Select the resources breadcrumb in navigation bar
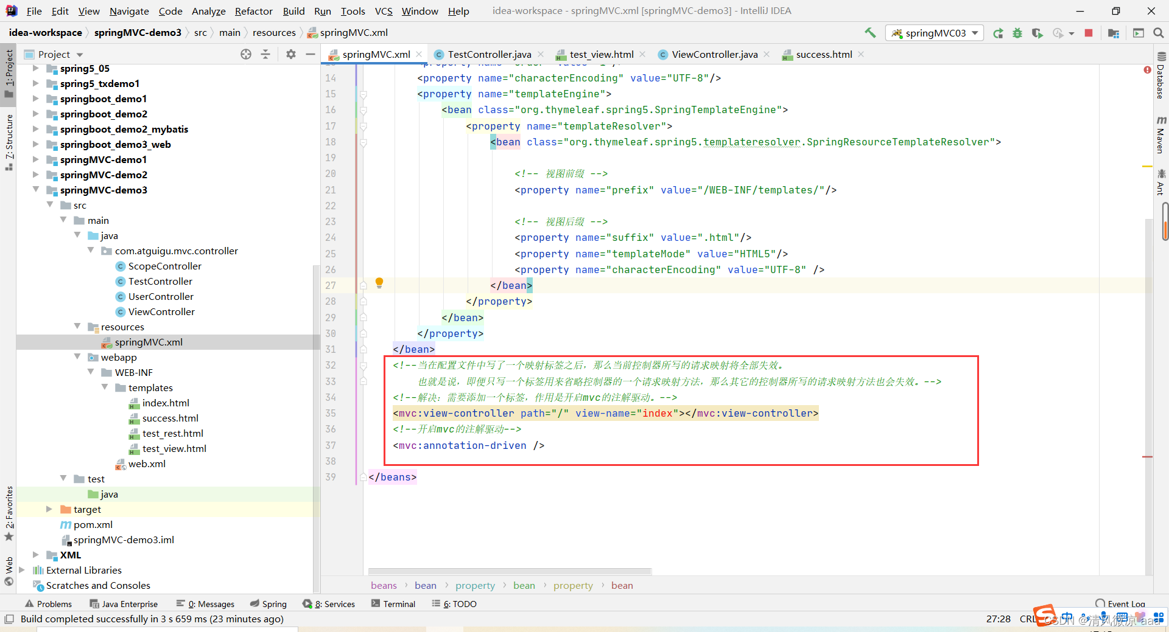The height and width of the screenshot is (632, 1169). point(274,33)
